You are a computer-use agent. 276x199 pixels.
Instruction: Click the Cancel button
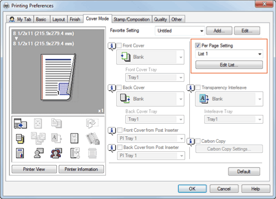224,189
